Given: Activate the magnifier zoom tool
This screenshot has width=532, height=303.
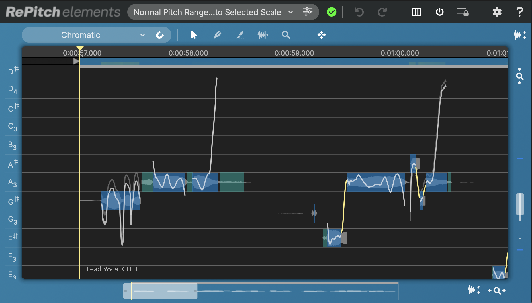Looking at the screenshot, I should pyautogui.click(x=286, y=35).
